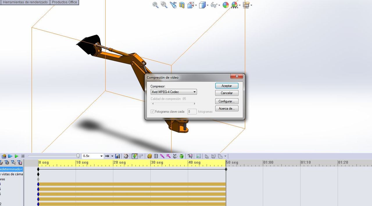Click the Zoom to Fit magnifier icon
The height and width of the screenshot is (206, 372).
[155, 5]
